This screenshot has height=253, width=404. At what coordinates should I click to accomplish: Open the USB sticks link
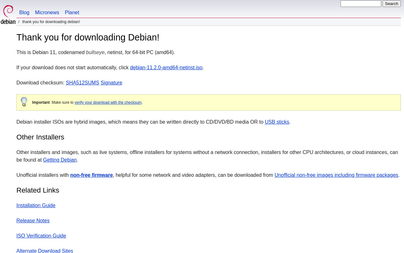coord(277,122)
